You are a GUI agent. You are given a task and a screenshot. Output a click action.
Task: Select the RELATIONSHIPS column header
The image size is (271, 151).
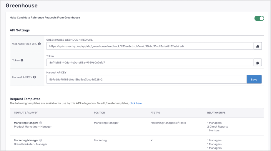click(x=216, y=113)
